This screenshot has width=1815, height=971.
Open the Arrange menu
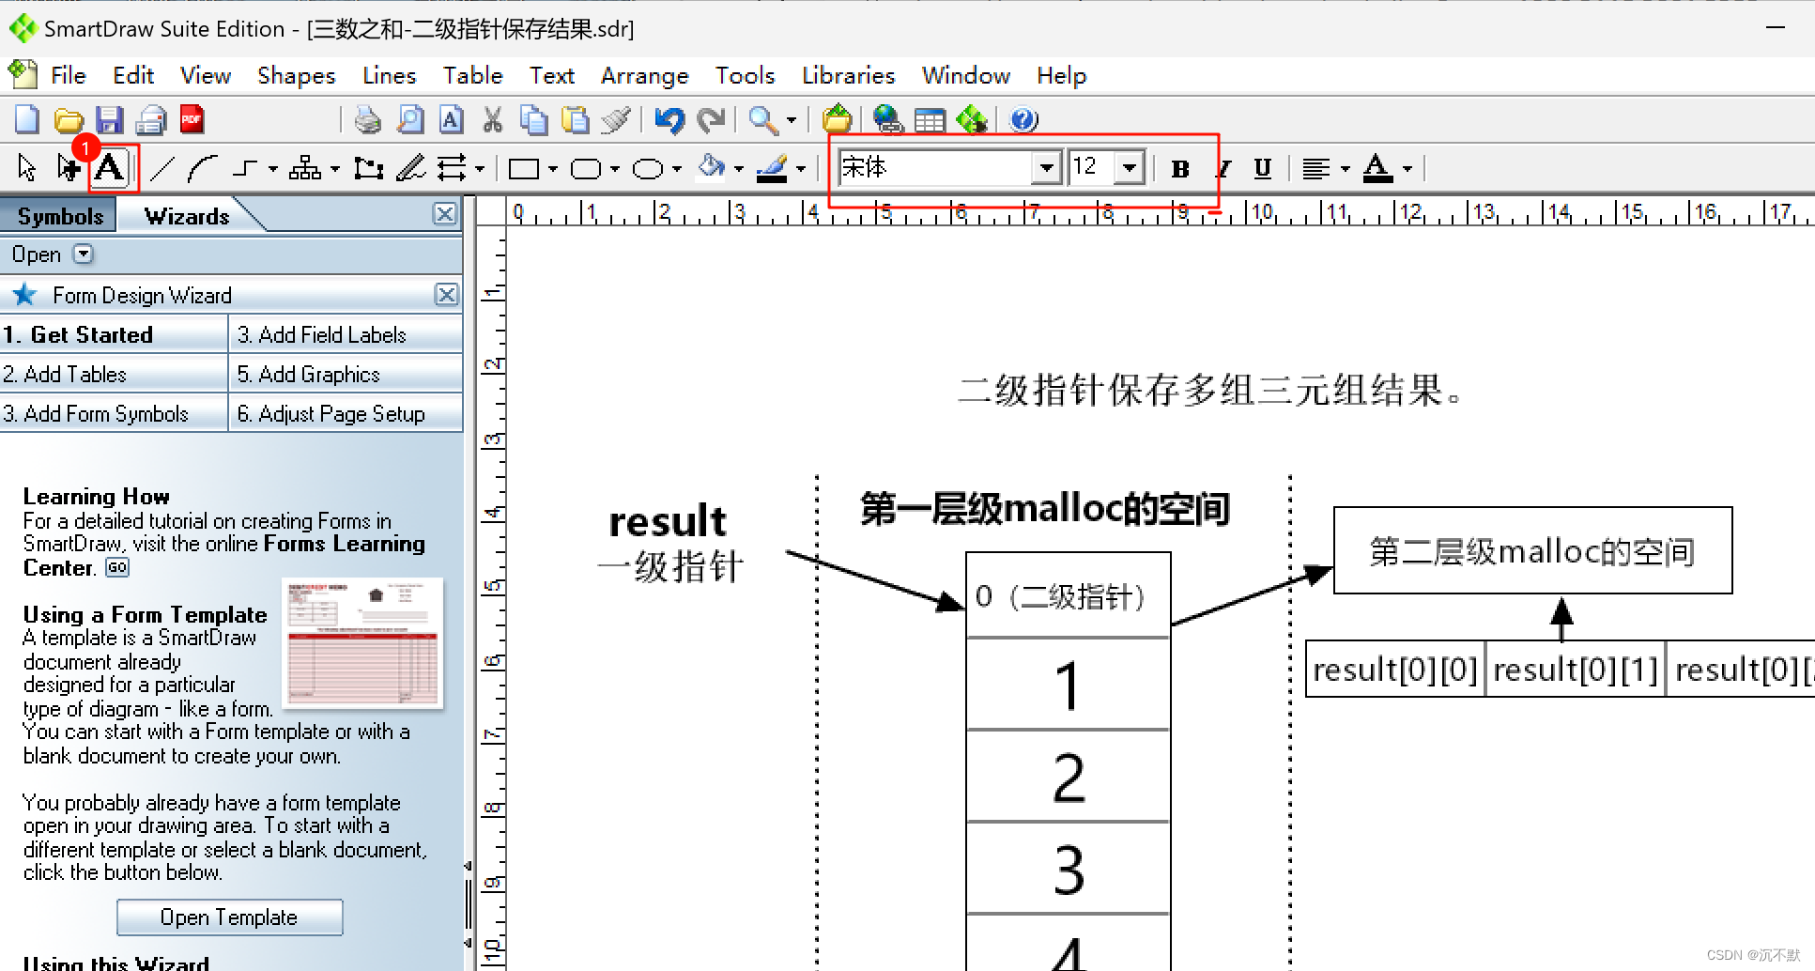644,75
